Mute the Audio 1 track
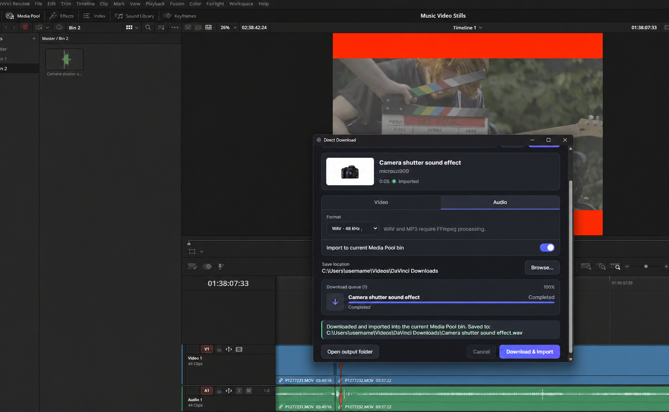669x412 pixels. point(249,391)
